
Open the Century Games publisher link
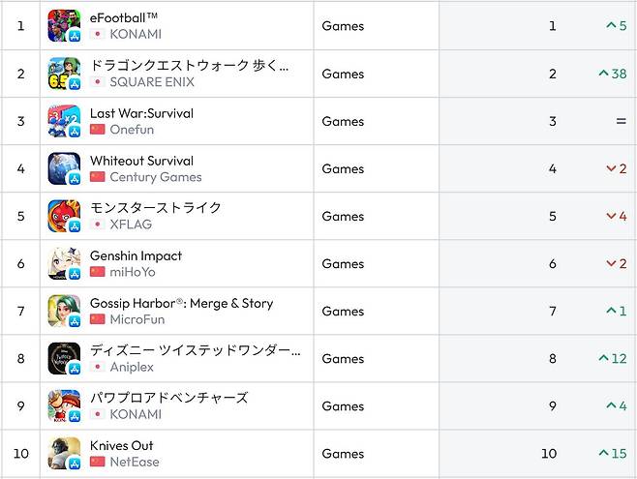[156, 177]
